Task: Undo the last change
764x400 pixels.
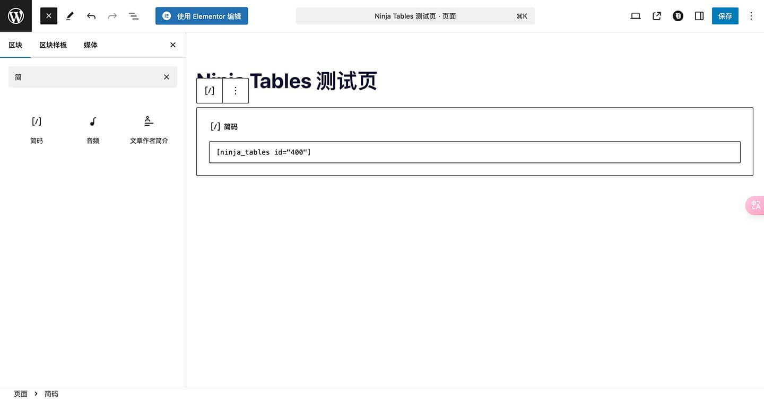Action: [91, 16]
